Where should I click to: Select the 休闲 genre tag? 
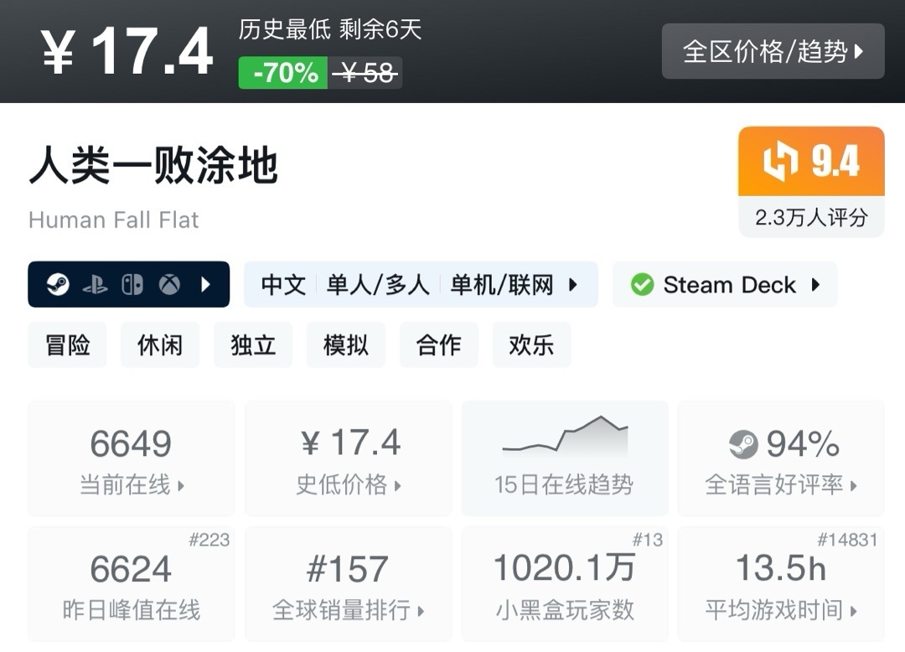(x=160, y=344)
